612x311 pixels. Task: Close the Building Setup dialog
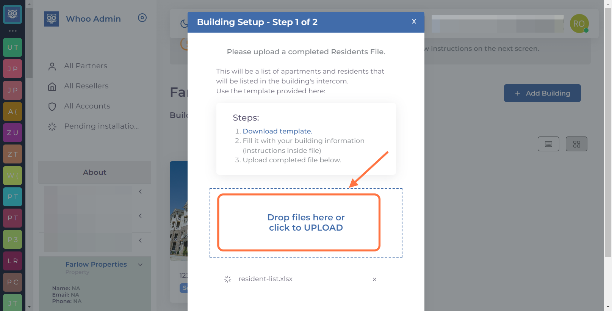(x=414, y=22)
